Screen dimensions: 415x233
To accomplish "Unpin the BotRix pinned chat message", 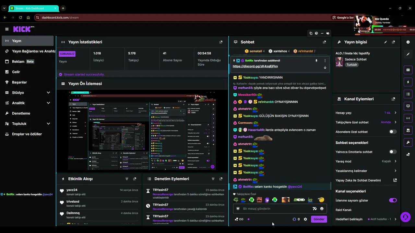I will tap(316, 61).
